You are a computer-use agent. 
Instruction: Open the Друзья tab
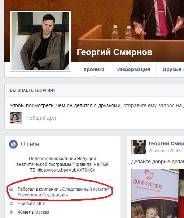pos(172,69)
